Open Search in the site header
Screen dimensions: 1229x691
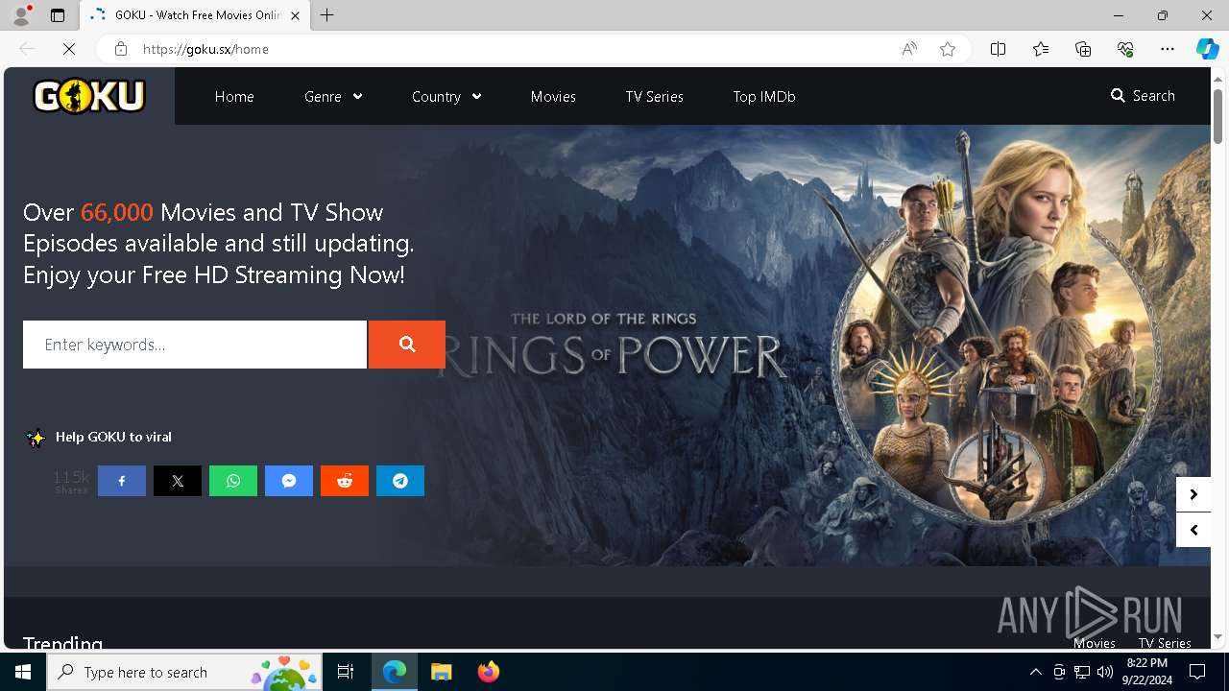pyautogui.click(x=1143, y=96)
